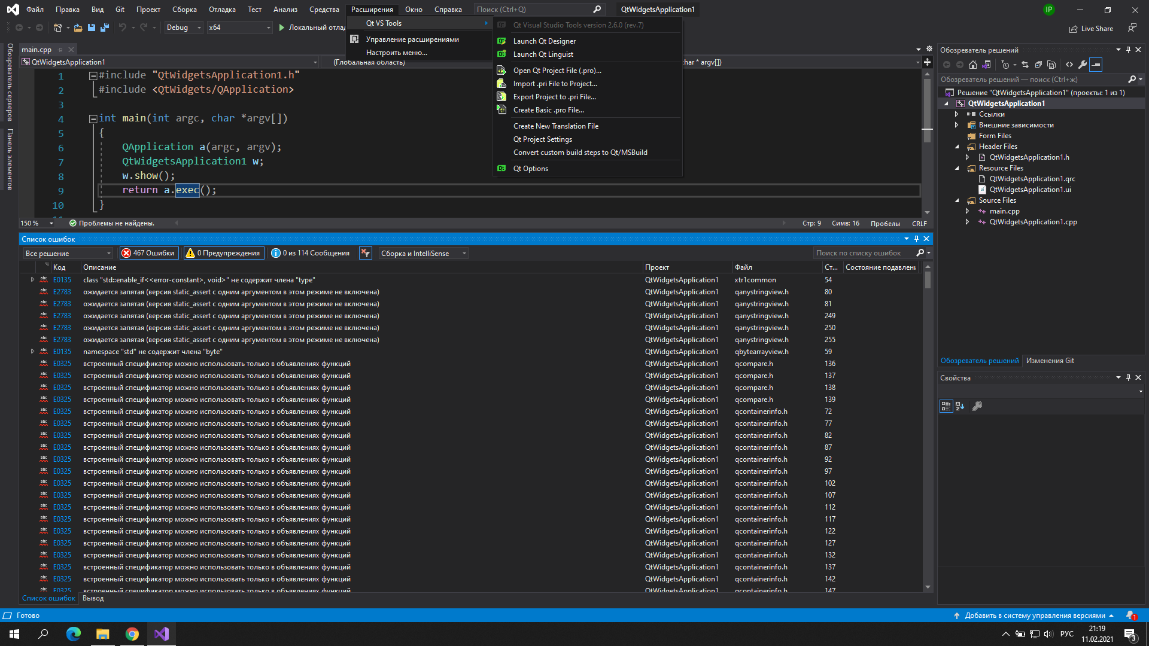Sort error list by Описание column header
The width and height of the screenshot is (1149, 646).
pyautogui.click(x=99, y=267)
